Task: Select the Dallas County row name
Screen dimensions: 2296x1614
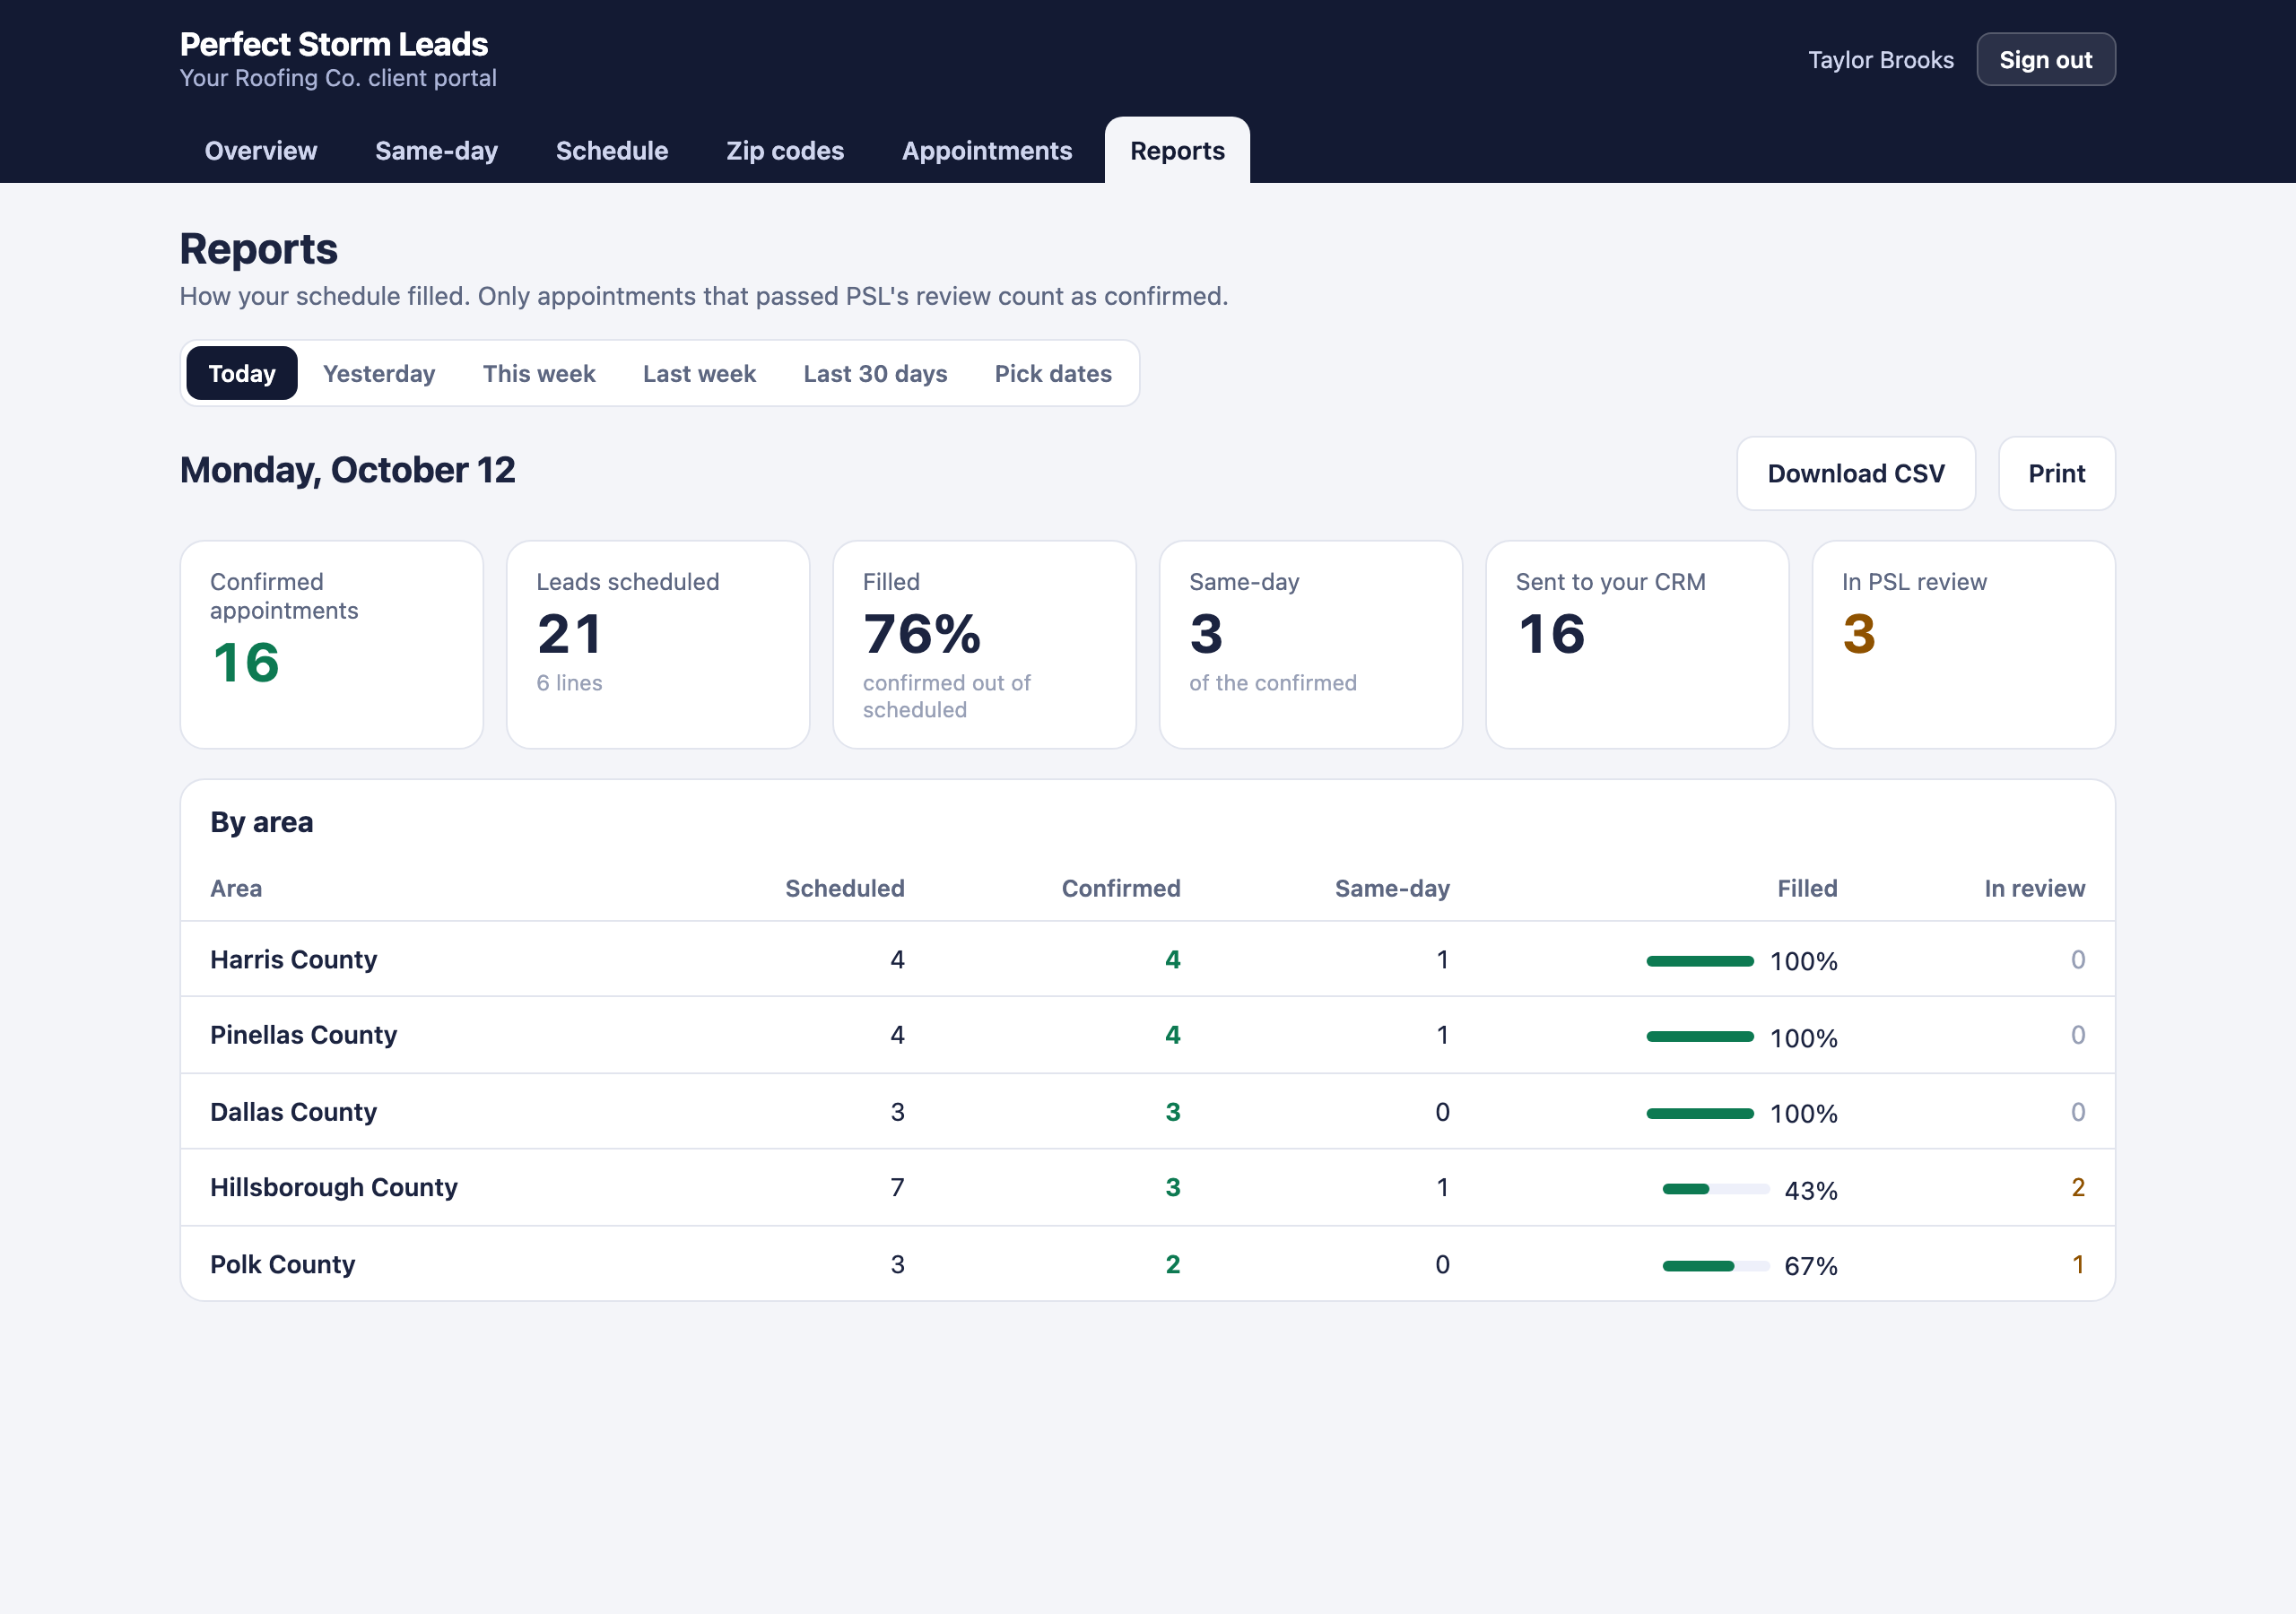Action: (293, 1112)
